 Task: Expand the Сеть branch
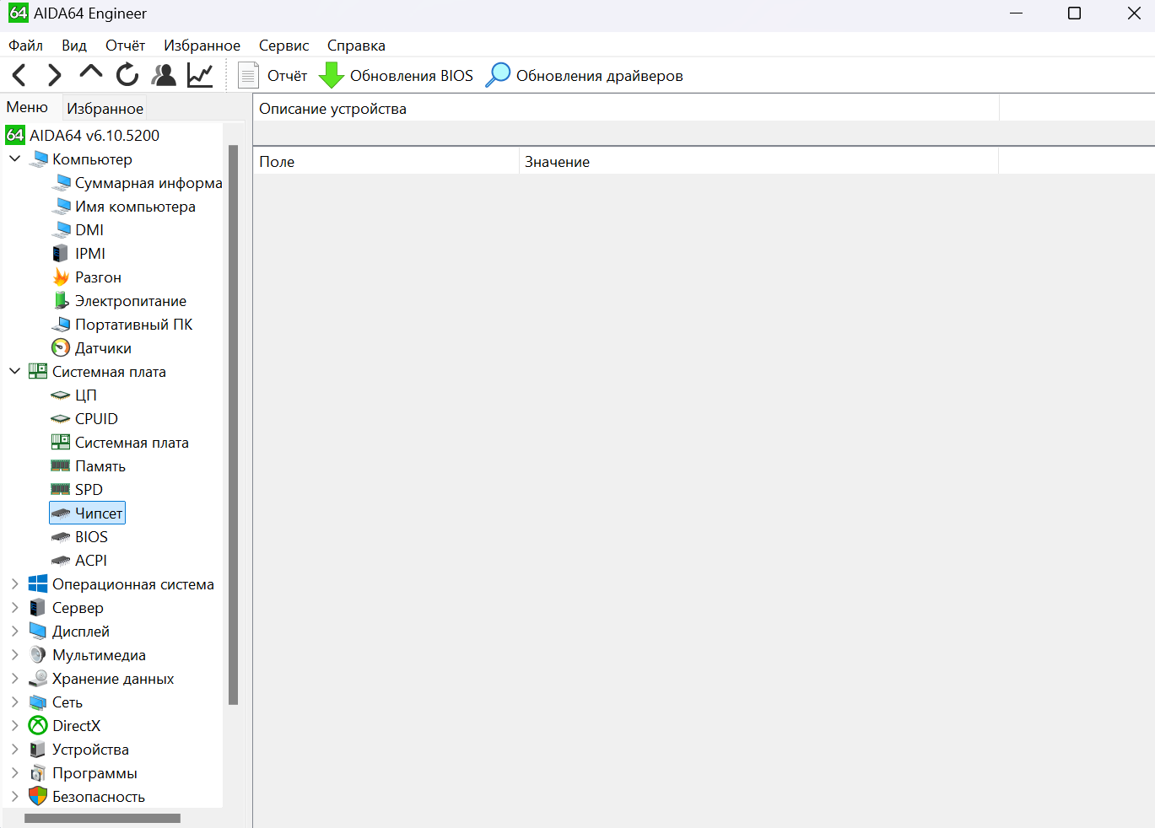tap(15, 702)
